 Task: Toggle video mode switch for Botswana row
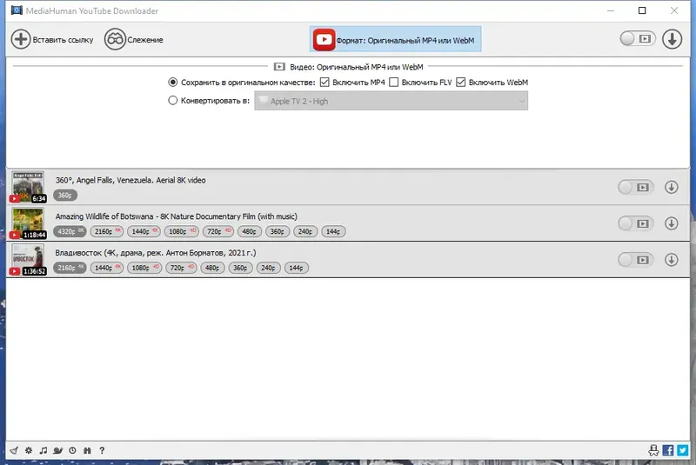click(636, 223)
